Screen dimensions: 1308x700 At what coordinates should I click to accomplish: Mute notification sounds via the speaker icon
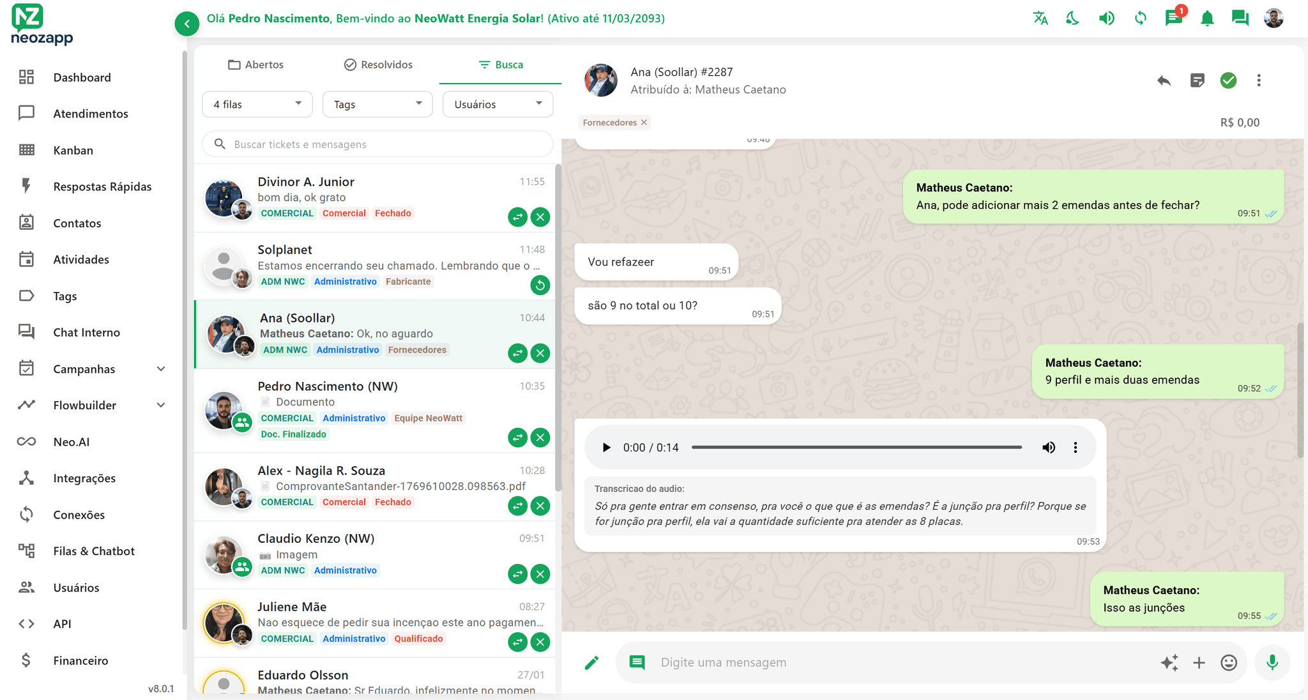(x=1107, y=18)
